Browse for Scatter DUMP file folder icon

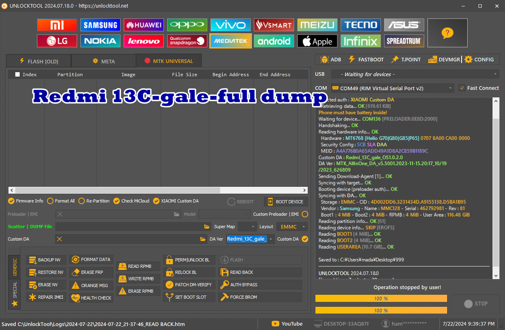point(207,227)
